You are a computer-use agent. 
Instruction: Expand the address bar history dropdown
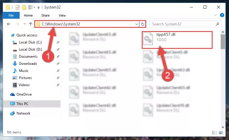(137, 24)
